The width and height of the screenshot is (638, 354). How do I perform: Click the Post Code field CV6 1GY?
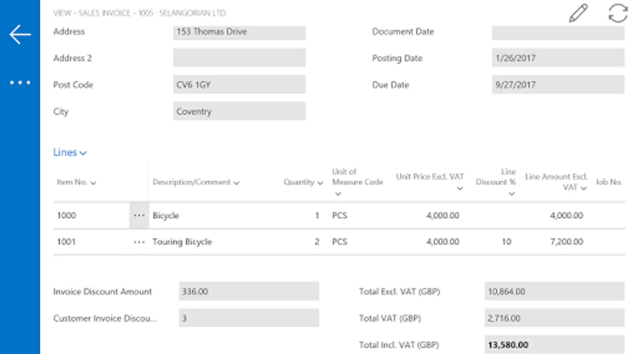coord(239,85)
